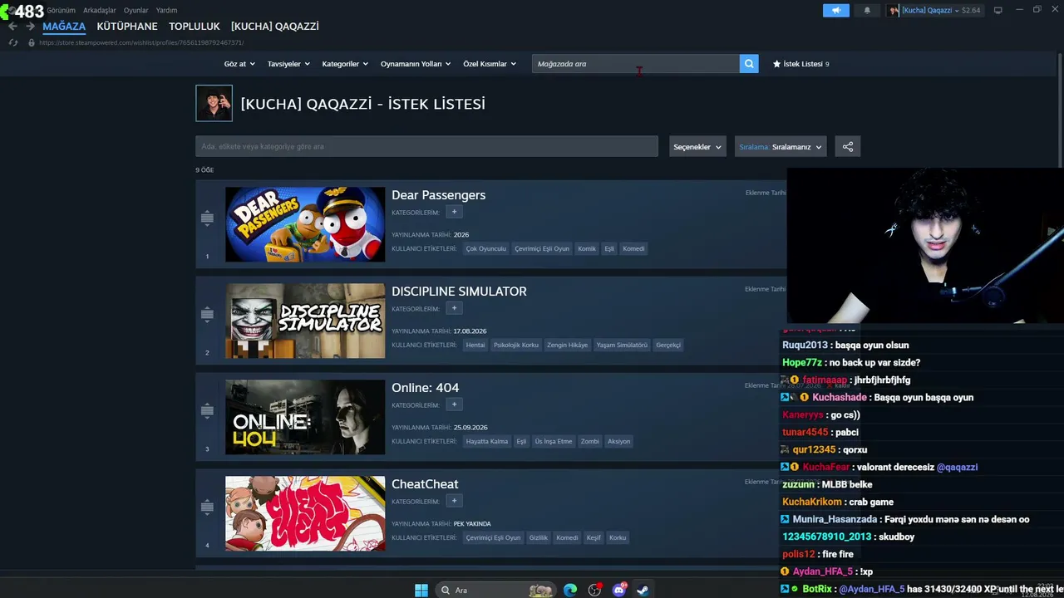
Task: Open Discord from the taskbar
Action: pos(619,590)
